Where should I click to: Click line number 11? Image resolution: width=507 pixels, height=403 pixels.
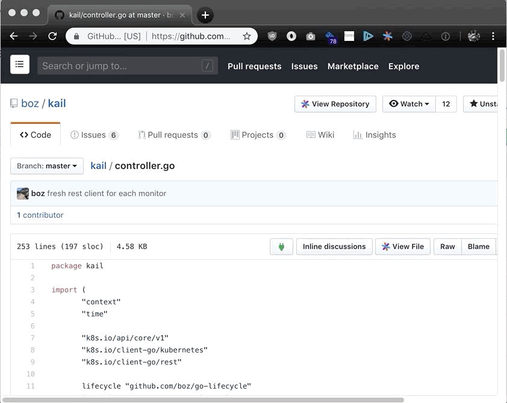(x=31, y=386)
